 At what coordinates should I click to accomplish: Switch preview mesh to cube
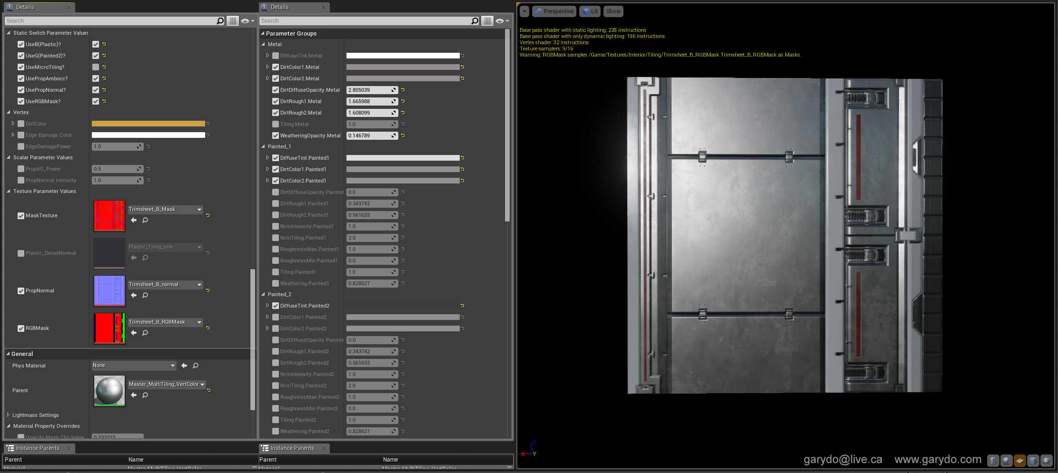point(1033,460)
